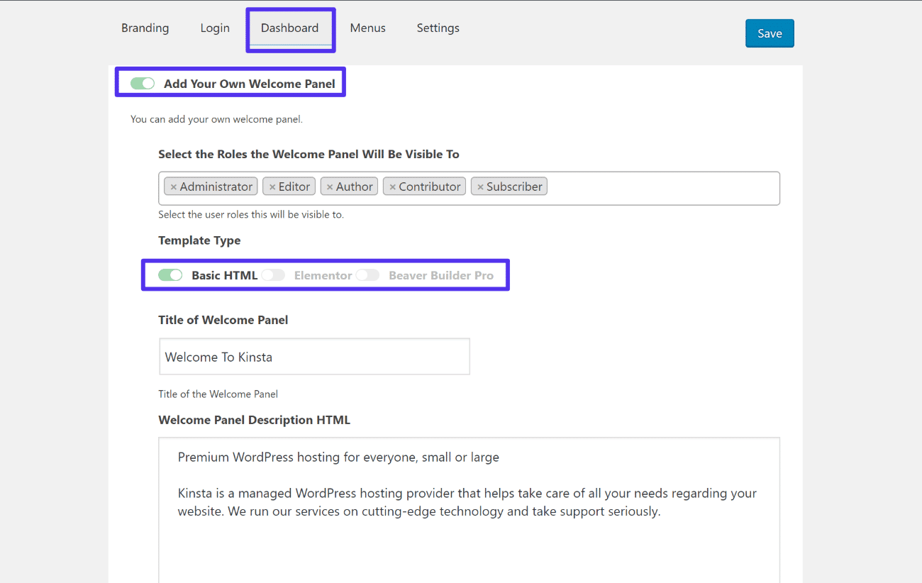Select the Administrator role tag label

click(216, 186)
